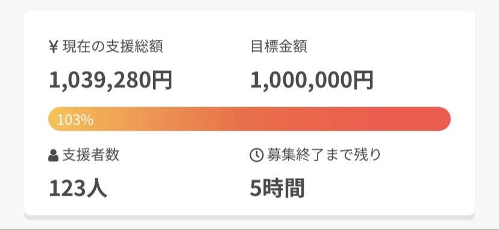
Task: Click the digit 5 in remaining time
Action: coord(256,188)
